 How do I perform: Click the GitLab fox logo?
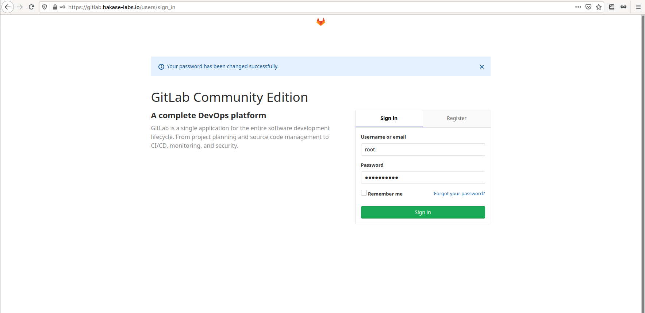pos(321,22)
